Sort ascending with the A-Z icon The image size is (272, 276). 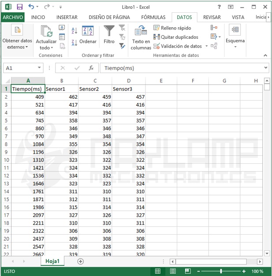point(74,31)
